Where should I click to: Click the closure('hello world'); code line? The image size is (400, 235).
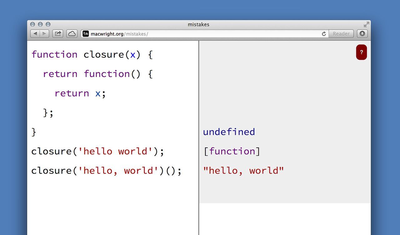coord(97,151)
